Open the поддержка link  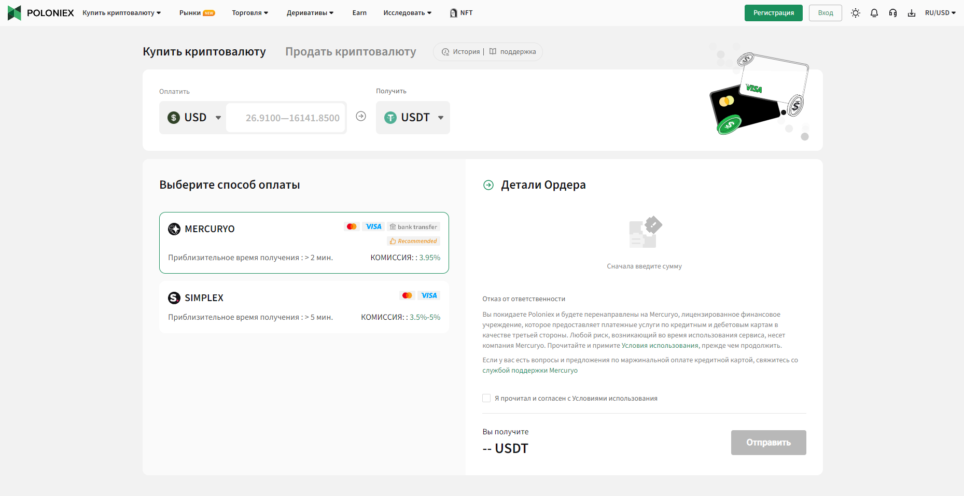point(518,52)
